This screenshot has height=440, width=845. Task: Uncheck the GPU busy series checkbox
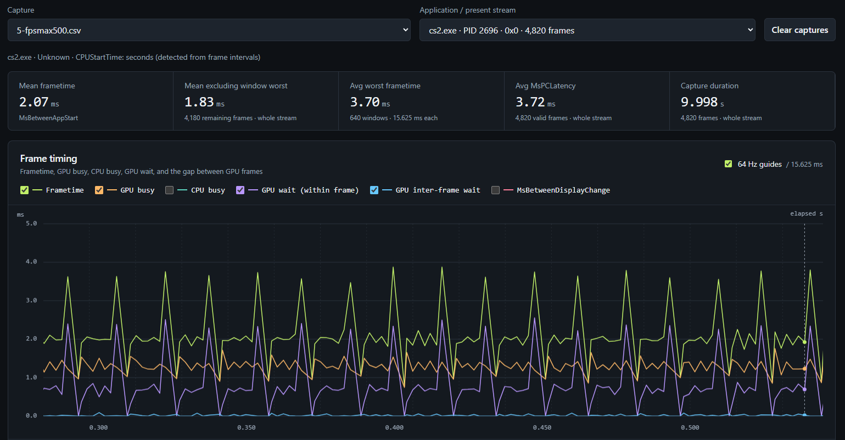tap(99, 190)
